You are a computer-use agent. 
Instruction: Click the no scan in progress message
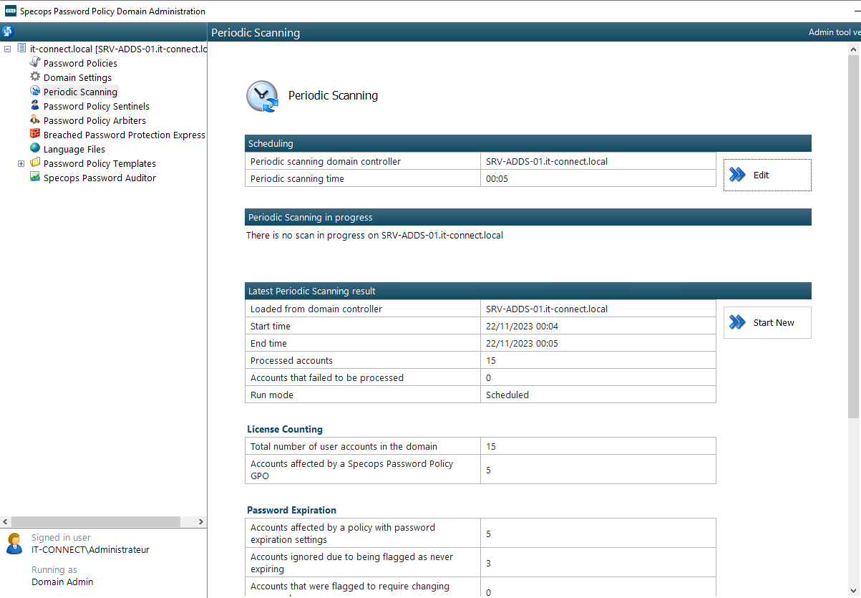374,235
